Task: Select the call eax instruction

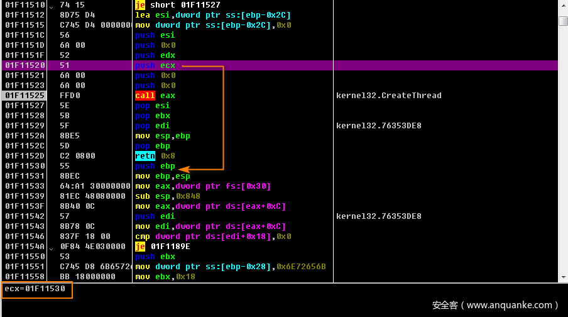Action: tap(155, 96)
